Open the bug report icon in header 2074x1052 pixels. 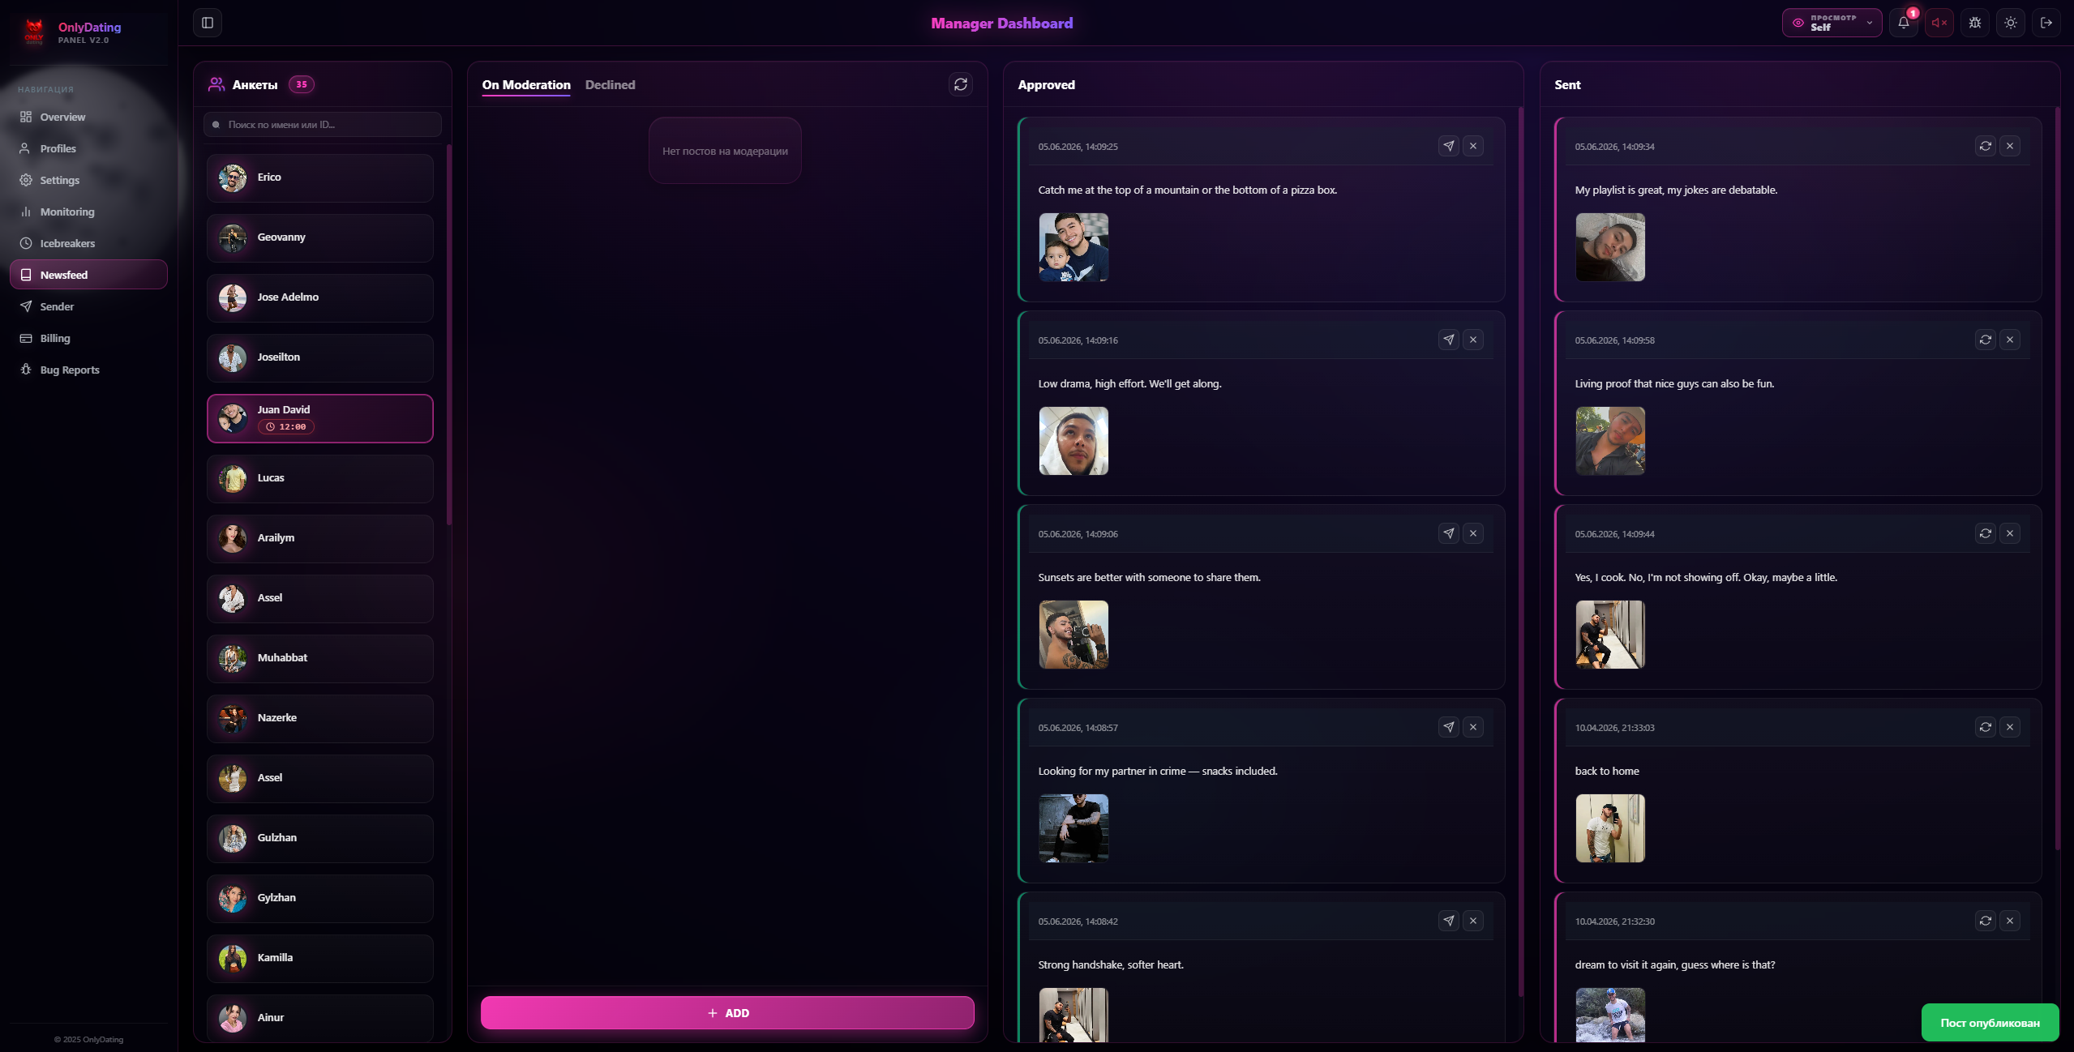click(x=1974, y=23)
